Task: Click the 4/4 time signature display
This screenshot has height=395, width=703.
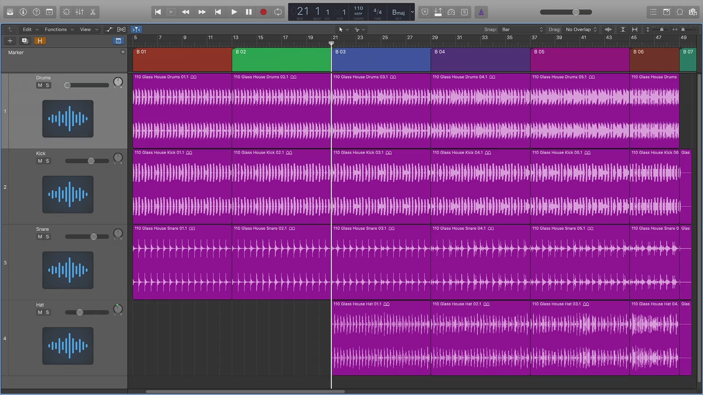Action: (377, 12)
